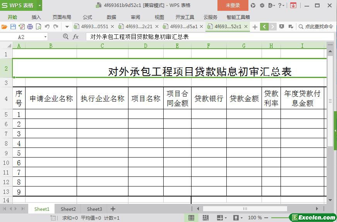Add a new sheet with plus icon

coord(113,209)
